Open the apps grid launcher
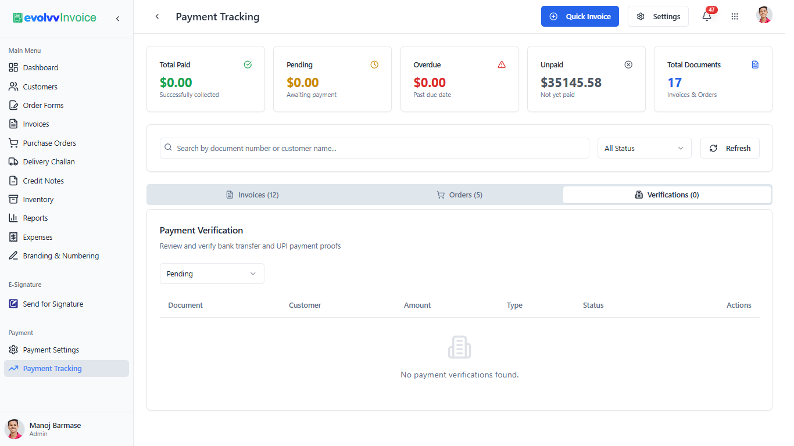 click(735, 16)
